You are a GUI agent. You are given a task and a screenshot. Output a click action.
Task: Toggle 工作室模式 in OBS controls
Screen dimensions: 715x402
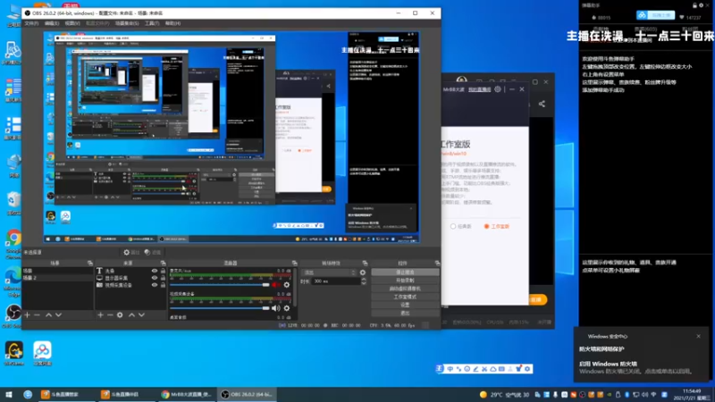click(405, 297)
